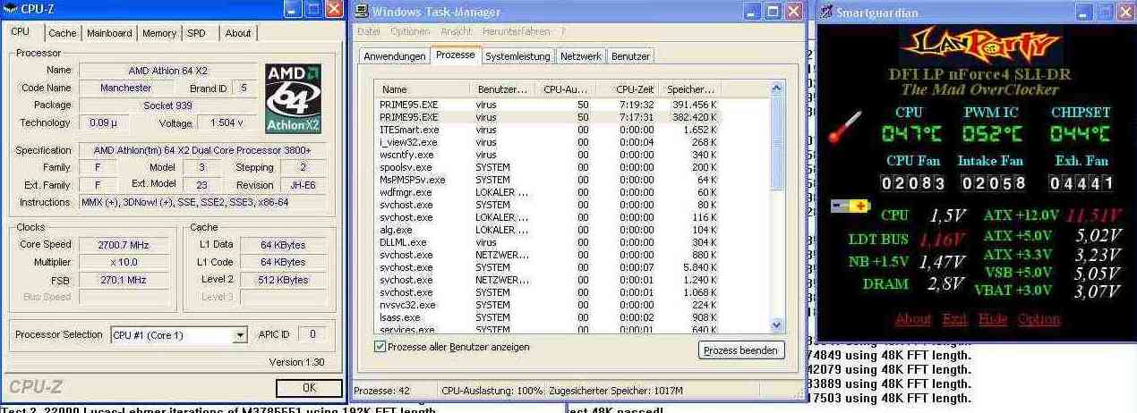Click the PWM IC temperature 052°C readout
Viewport: 1137px width, 413px height.
992,134
